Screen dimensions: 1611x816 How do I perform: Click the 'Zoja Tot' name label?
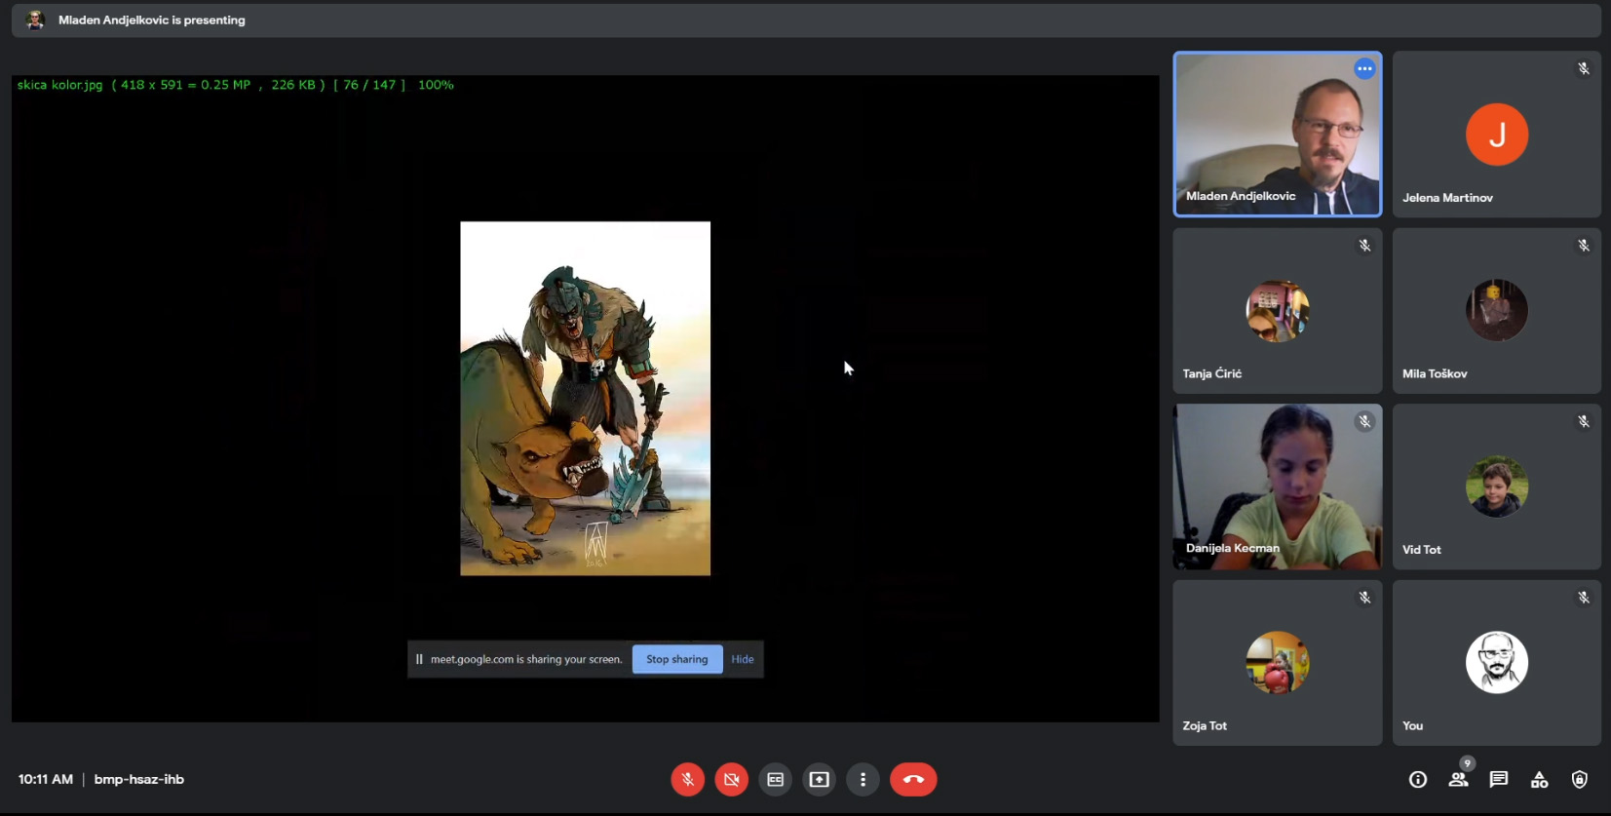tap(1205, 726)
